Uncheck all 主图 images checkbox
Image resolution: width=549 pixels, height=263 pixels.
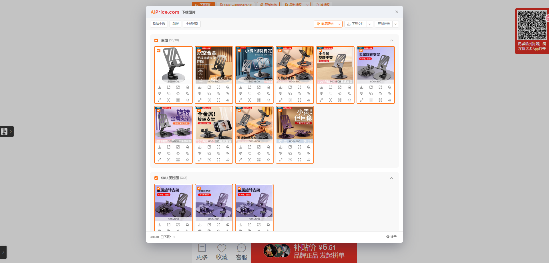(x=156, y=40)
